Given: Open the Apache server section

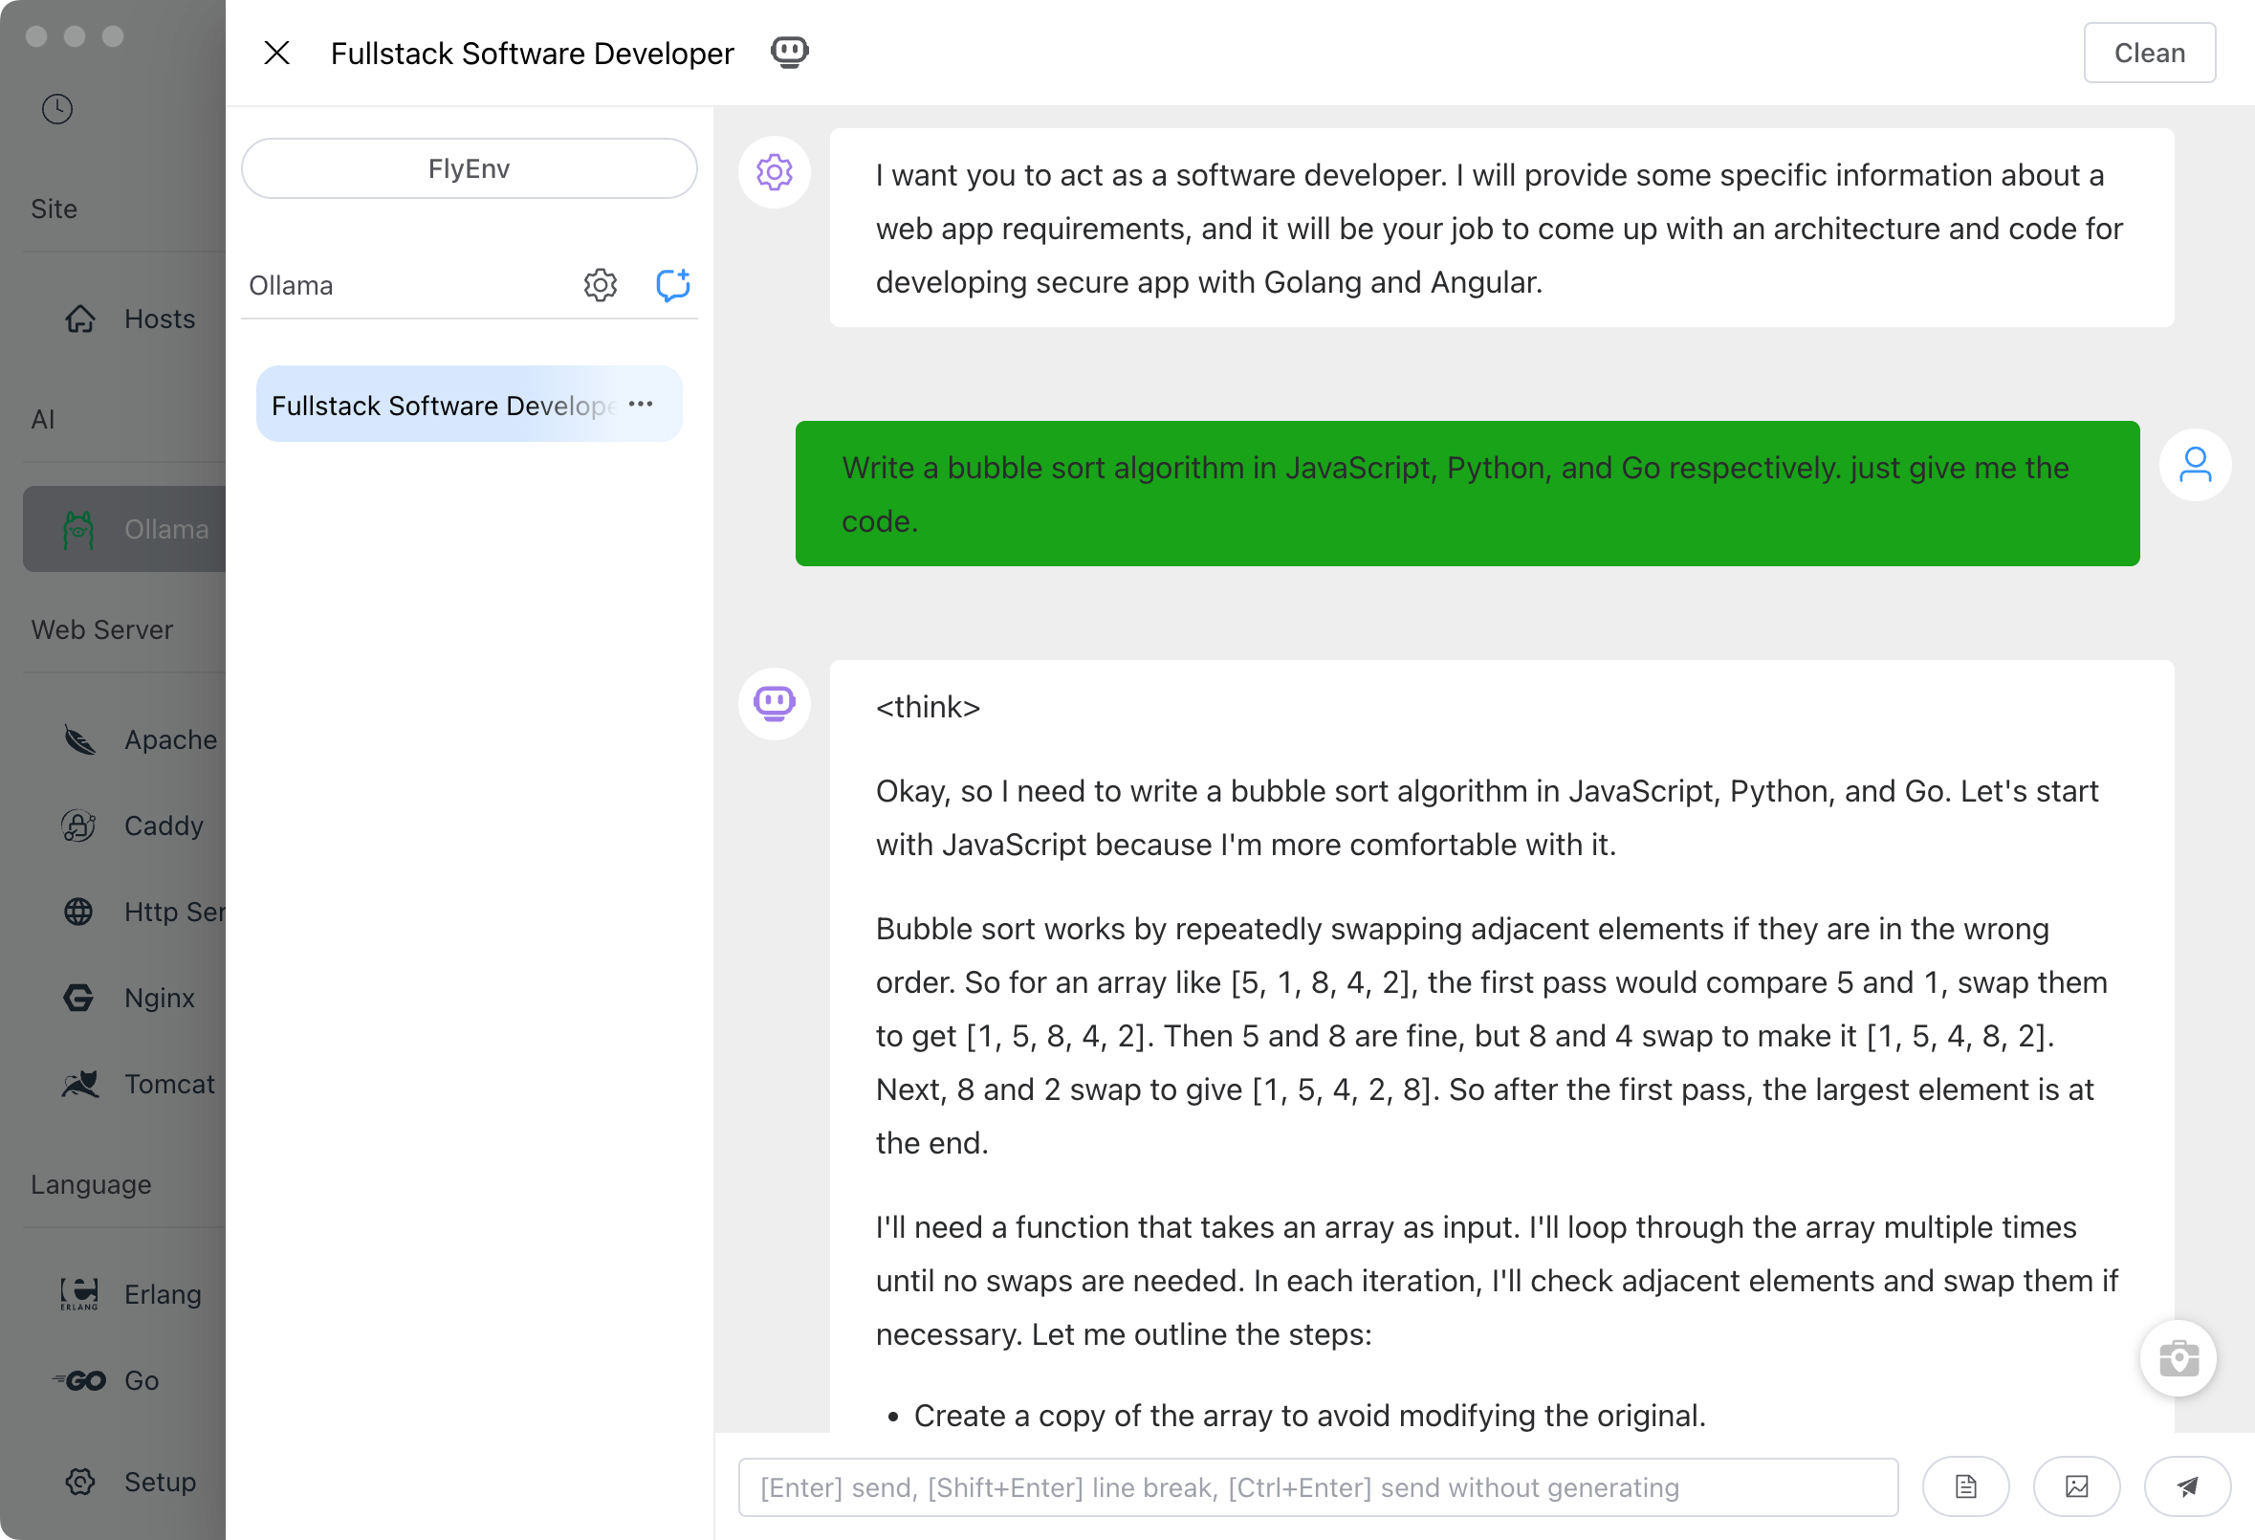Looking at the screenshot, I should tap(79, 738).
